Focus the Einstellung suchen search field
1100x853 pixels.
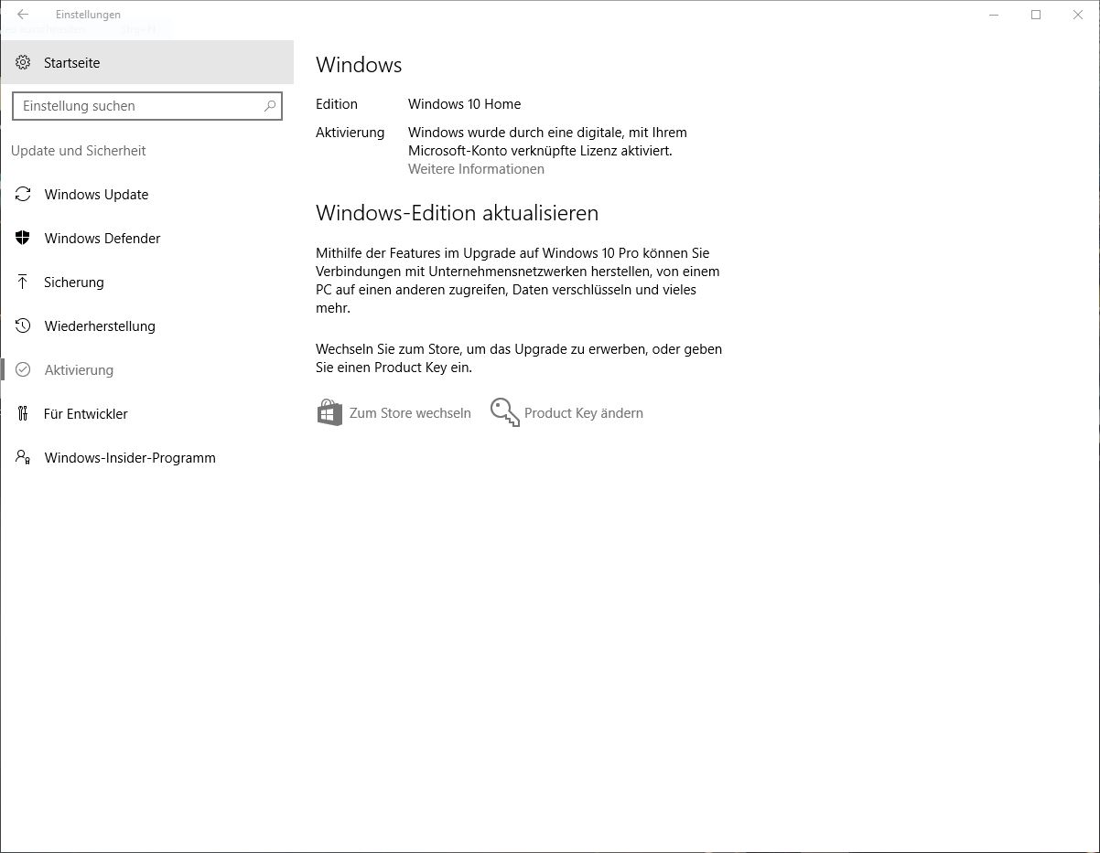pyautogui.click(x=147, y=106)
